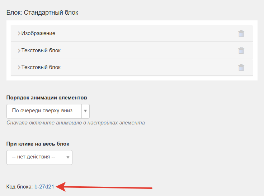Click the -- нет действия -- select field
The width and height of the screenshot is (264, 196).
pos(39,157)
